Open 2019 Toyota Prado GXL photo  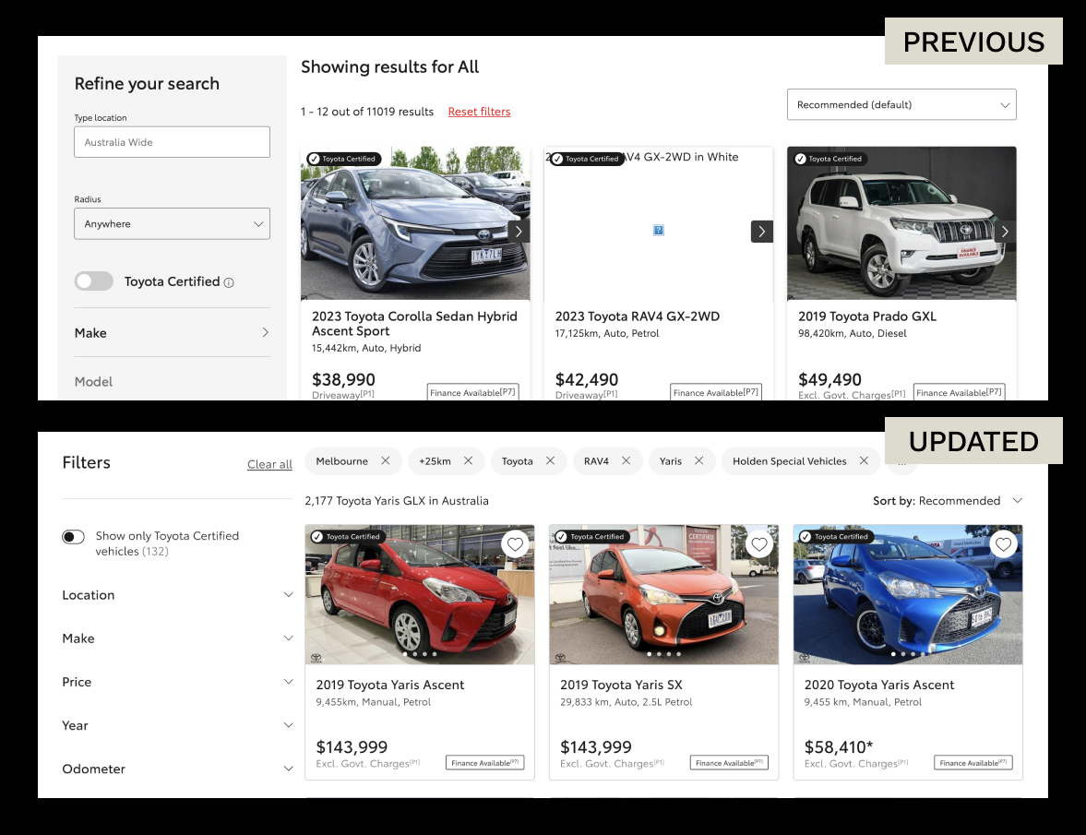coord(901,223)
